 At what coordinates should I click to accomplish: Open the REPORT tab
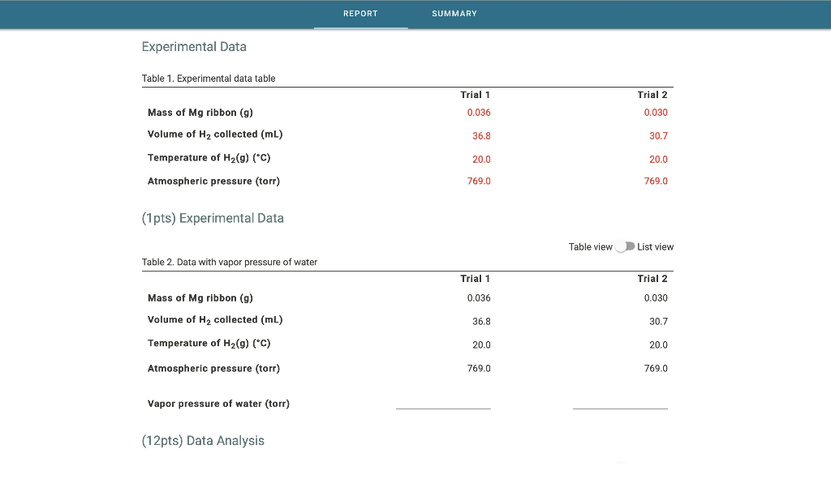[360, 14]
